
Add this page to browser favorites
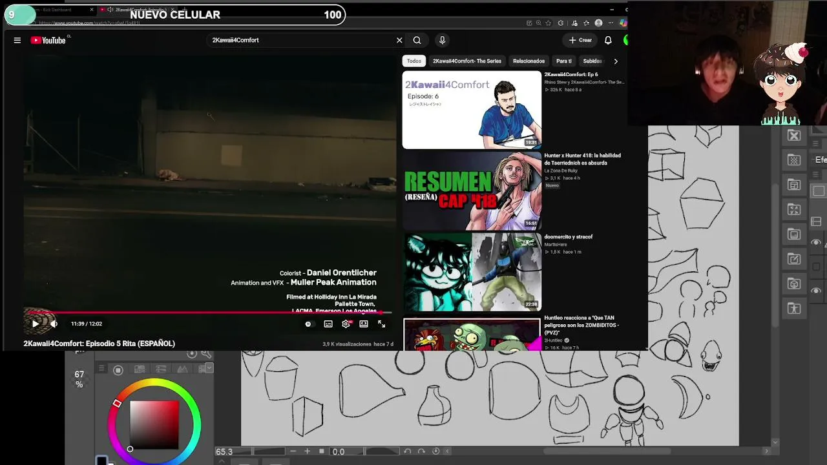[549, 23]
